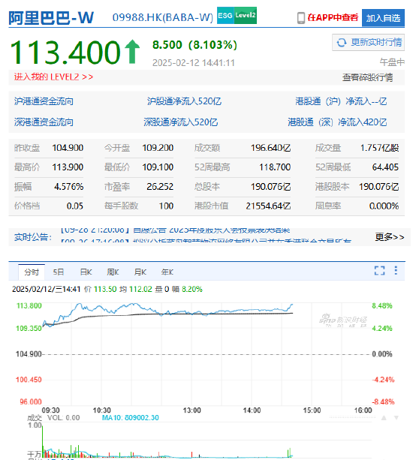Viewport: 413px width, 460px height.
Task: Click the ESG badge icon
Action: click(225, 15)
